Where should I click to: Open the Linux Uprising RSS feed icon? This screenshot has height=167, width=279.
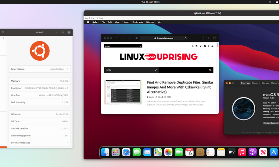192,46
